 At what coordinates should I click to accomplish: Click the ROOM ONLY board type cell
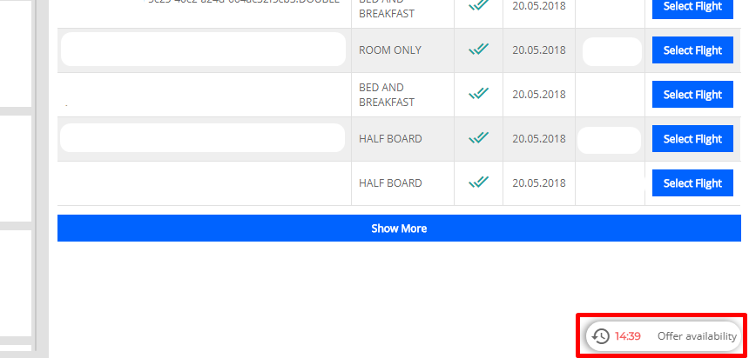point(390,50)
